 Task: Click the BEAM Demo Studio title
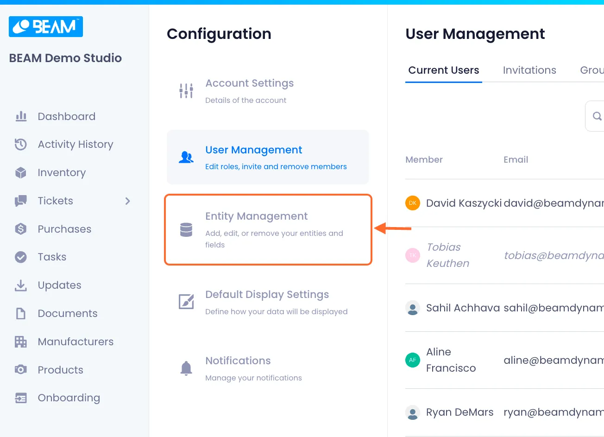tap(65, 58)
